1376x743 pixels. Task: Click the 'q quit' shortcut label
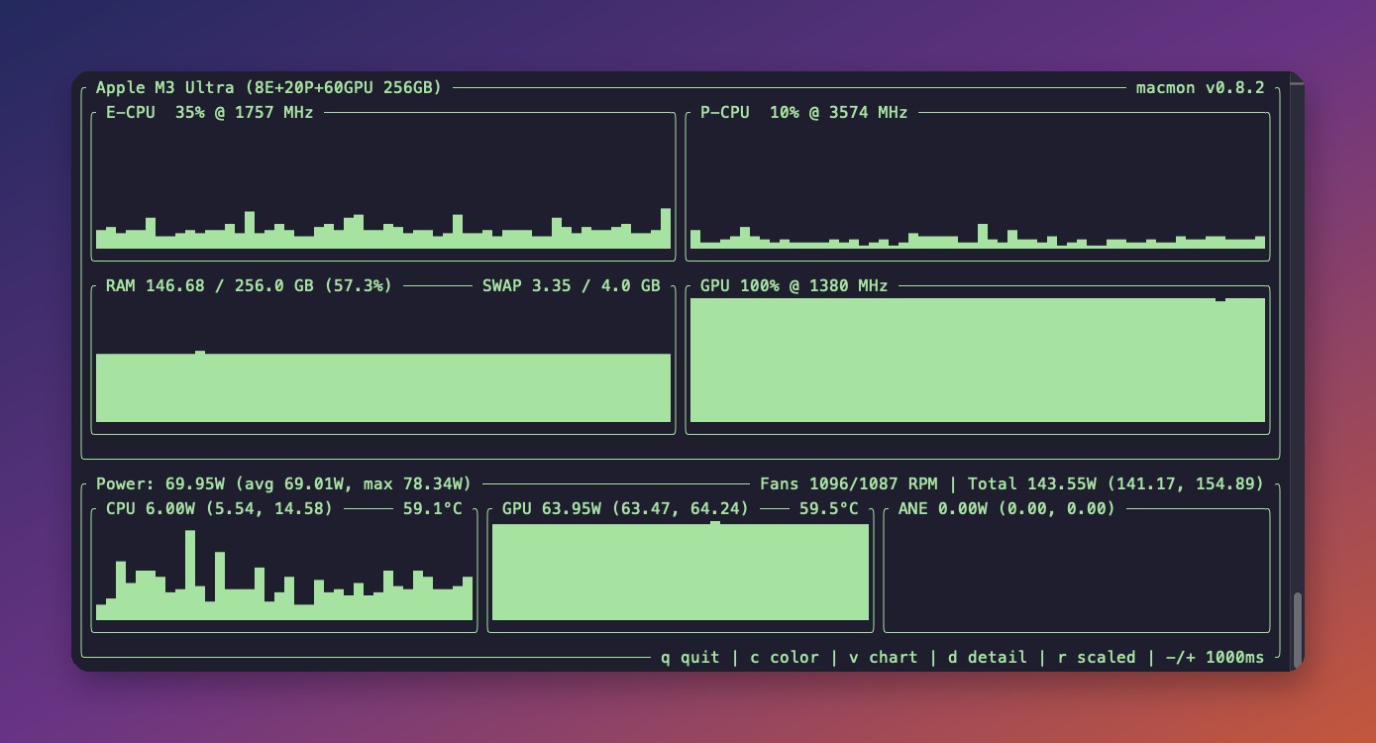tap(690, 657)
